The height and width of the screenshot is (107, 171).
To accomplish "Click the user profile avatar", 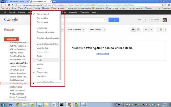I will [x=165, y=20].
